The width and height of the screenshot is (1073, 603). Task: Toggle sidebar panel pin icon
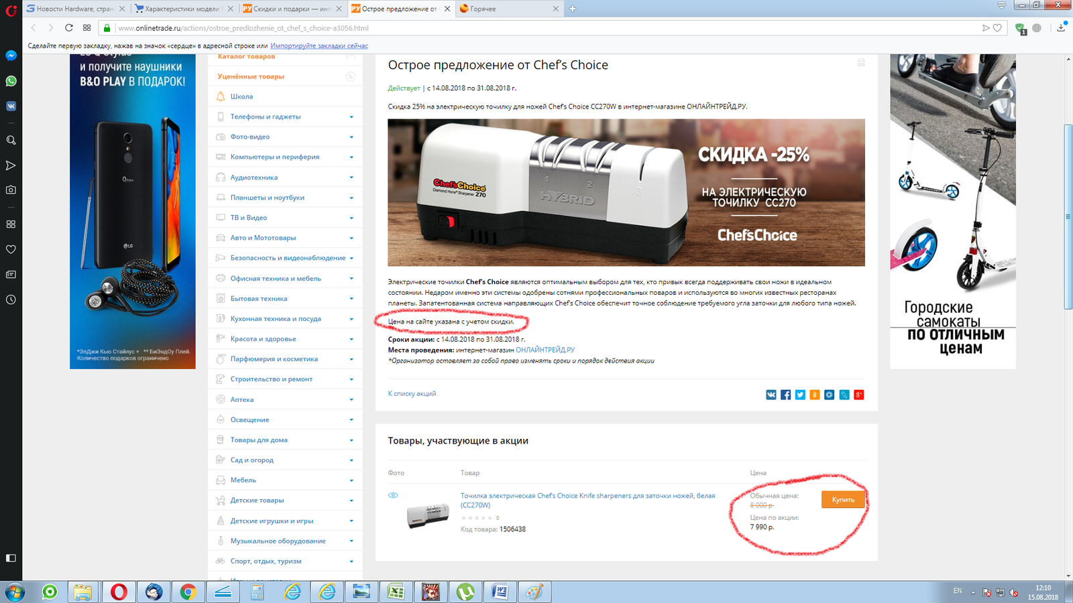pyautogui.click(x=11, y=557)
